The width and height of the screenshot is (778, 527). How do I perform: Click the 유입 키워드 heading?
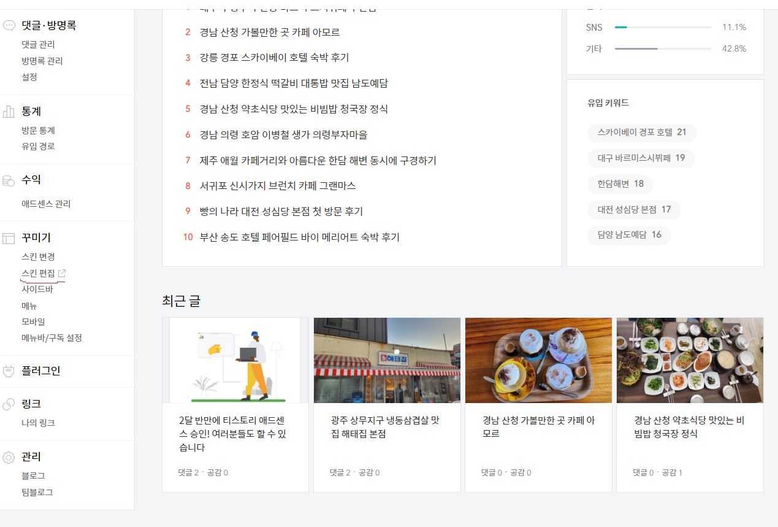point(608,103)
